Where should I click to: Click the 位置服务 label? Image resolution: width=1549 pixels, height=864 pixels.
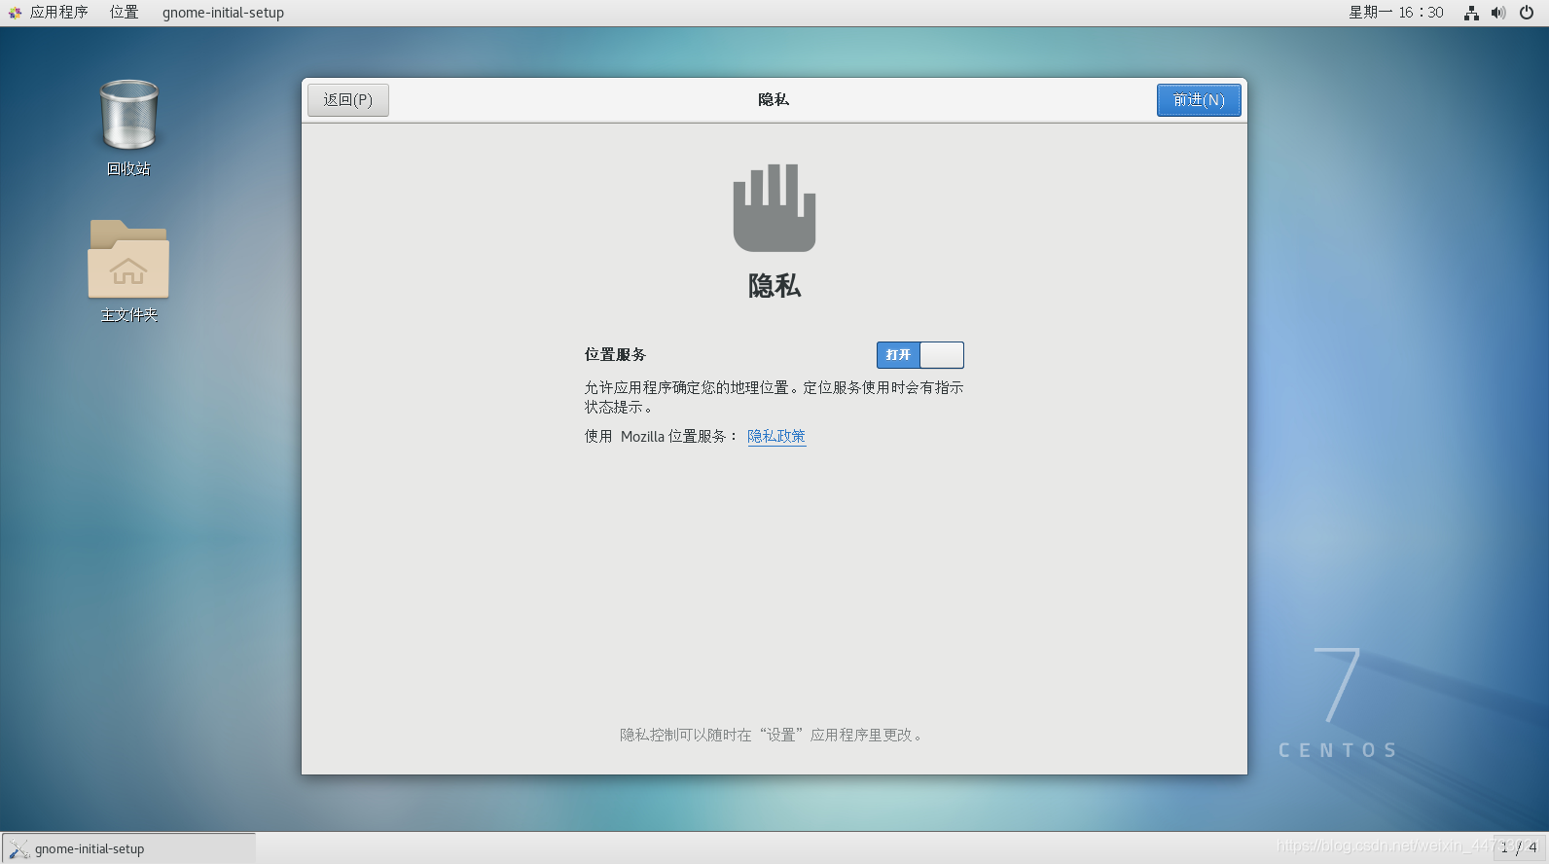(x=615, y=355)
